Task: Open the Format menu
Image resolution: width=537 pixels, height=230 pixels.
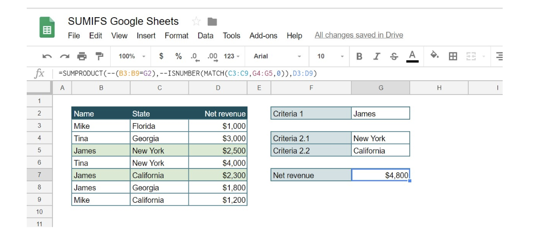Action: point(176,35)
